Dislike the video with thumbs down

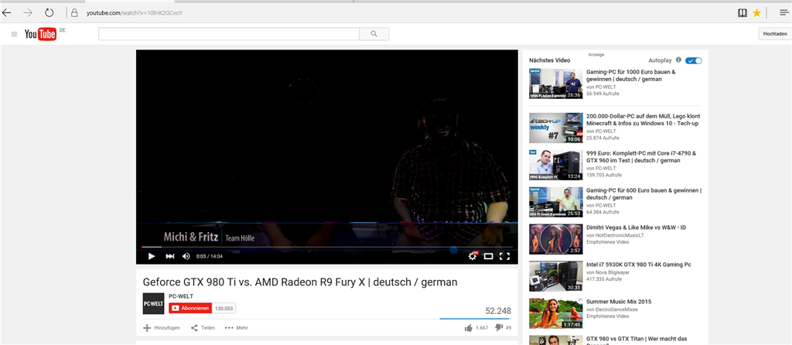click(x=499, y=328)
